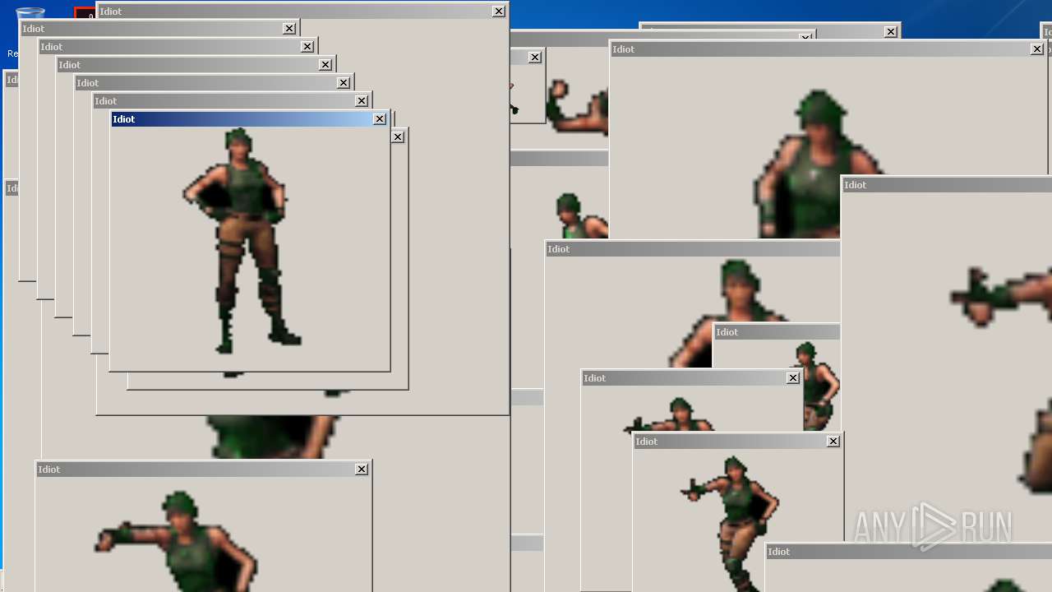Close the large top-right Idiot window with soldier torso
This screenshot has height=592, width=1052.
[1037, 49]
